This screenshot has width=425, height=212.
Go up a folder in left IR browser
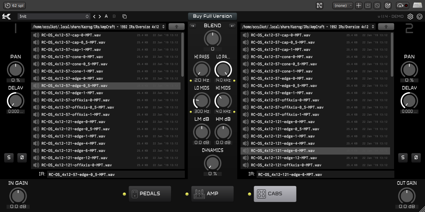coord(176,27)
